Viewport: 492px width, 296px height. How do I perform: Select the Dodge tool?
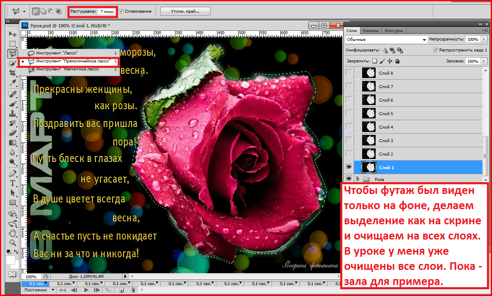pos(13,162)
